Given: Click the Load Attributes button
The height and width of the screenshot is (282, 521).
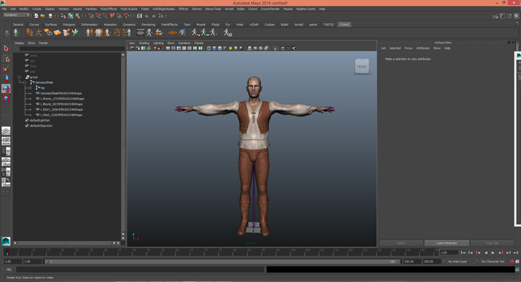Looking at the screenshot, I should click(x=446, y=243).
